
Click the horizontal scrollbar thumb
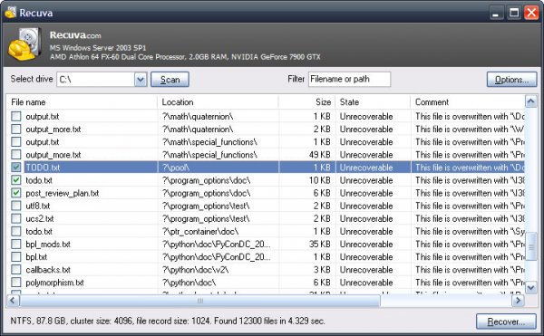pos(199,301)
